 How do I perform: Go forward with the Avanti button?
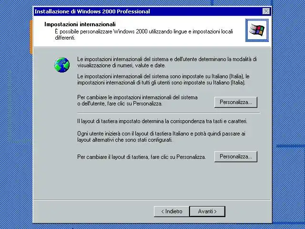pos(207,211)
